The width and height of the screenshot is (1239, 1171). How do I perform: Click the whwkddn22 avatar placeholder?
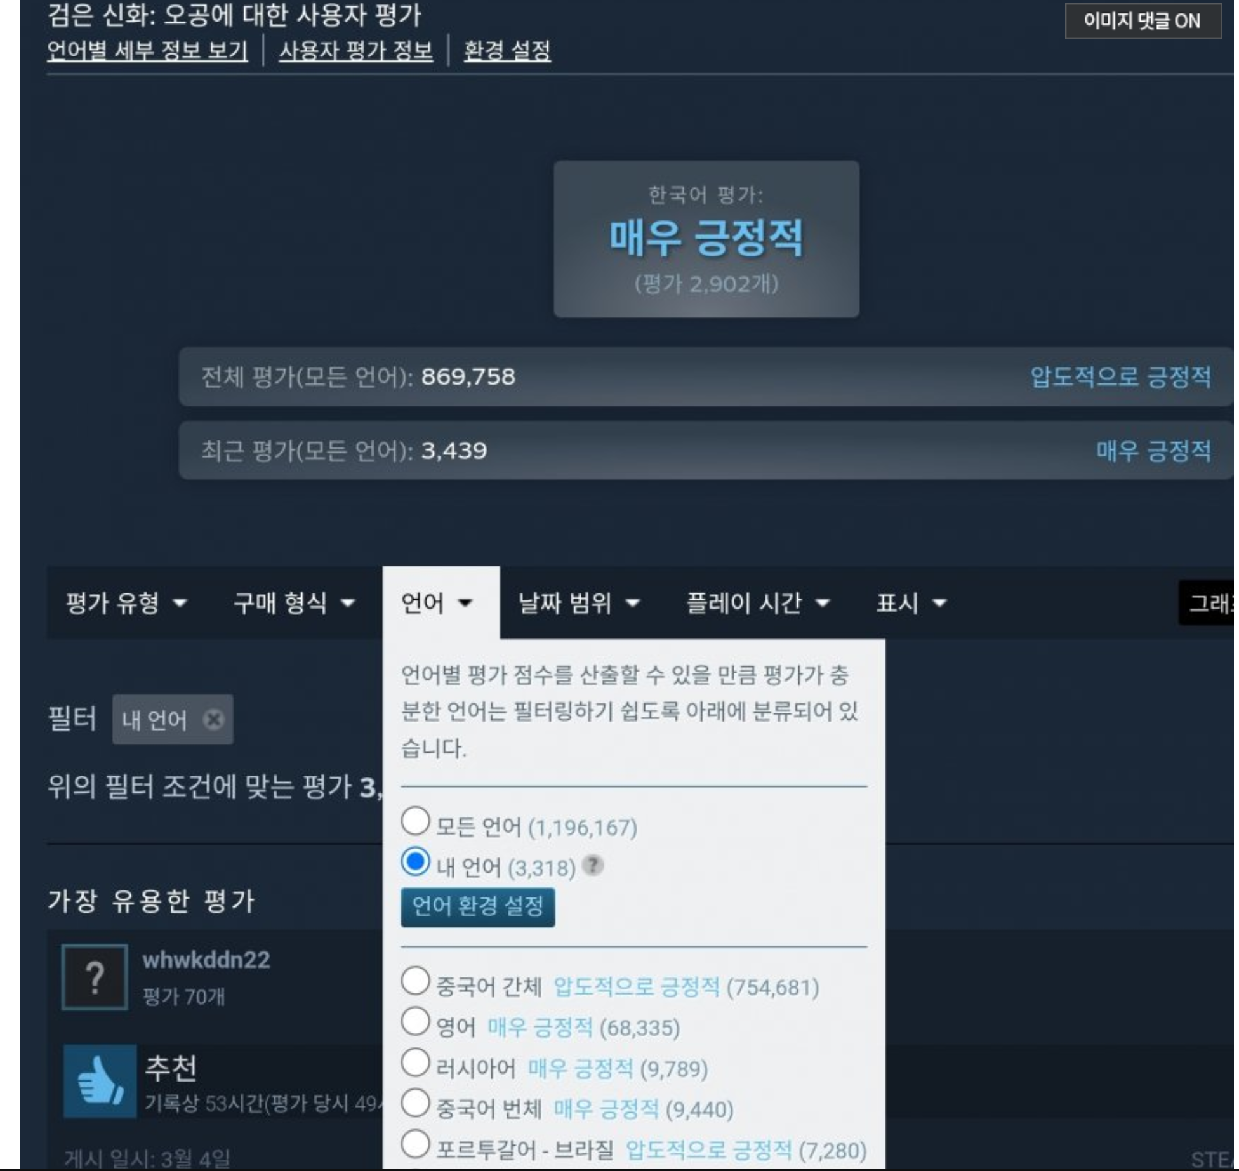(95, 977)
